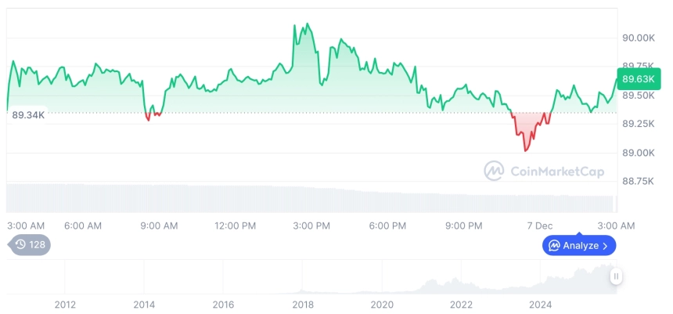The width and height of the screenshot is (673, 314).
Task: Expand the Analyze chevron arrow
Action: 605,246
